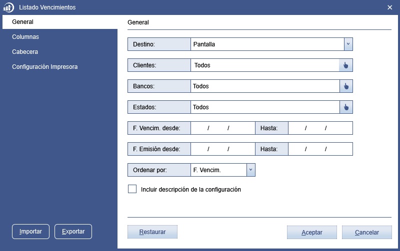Click the Aceptar button
The image size is (400, 251).
311,232
